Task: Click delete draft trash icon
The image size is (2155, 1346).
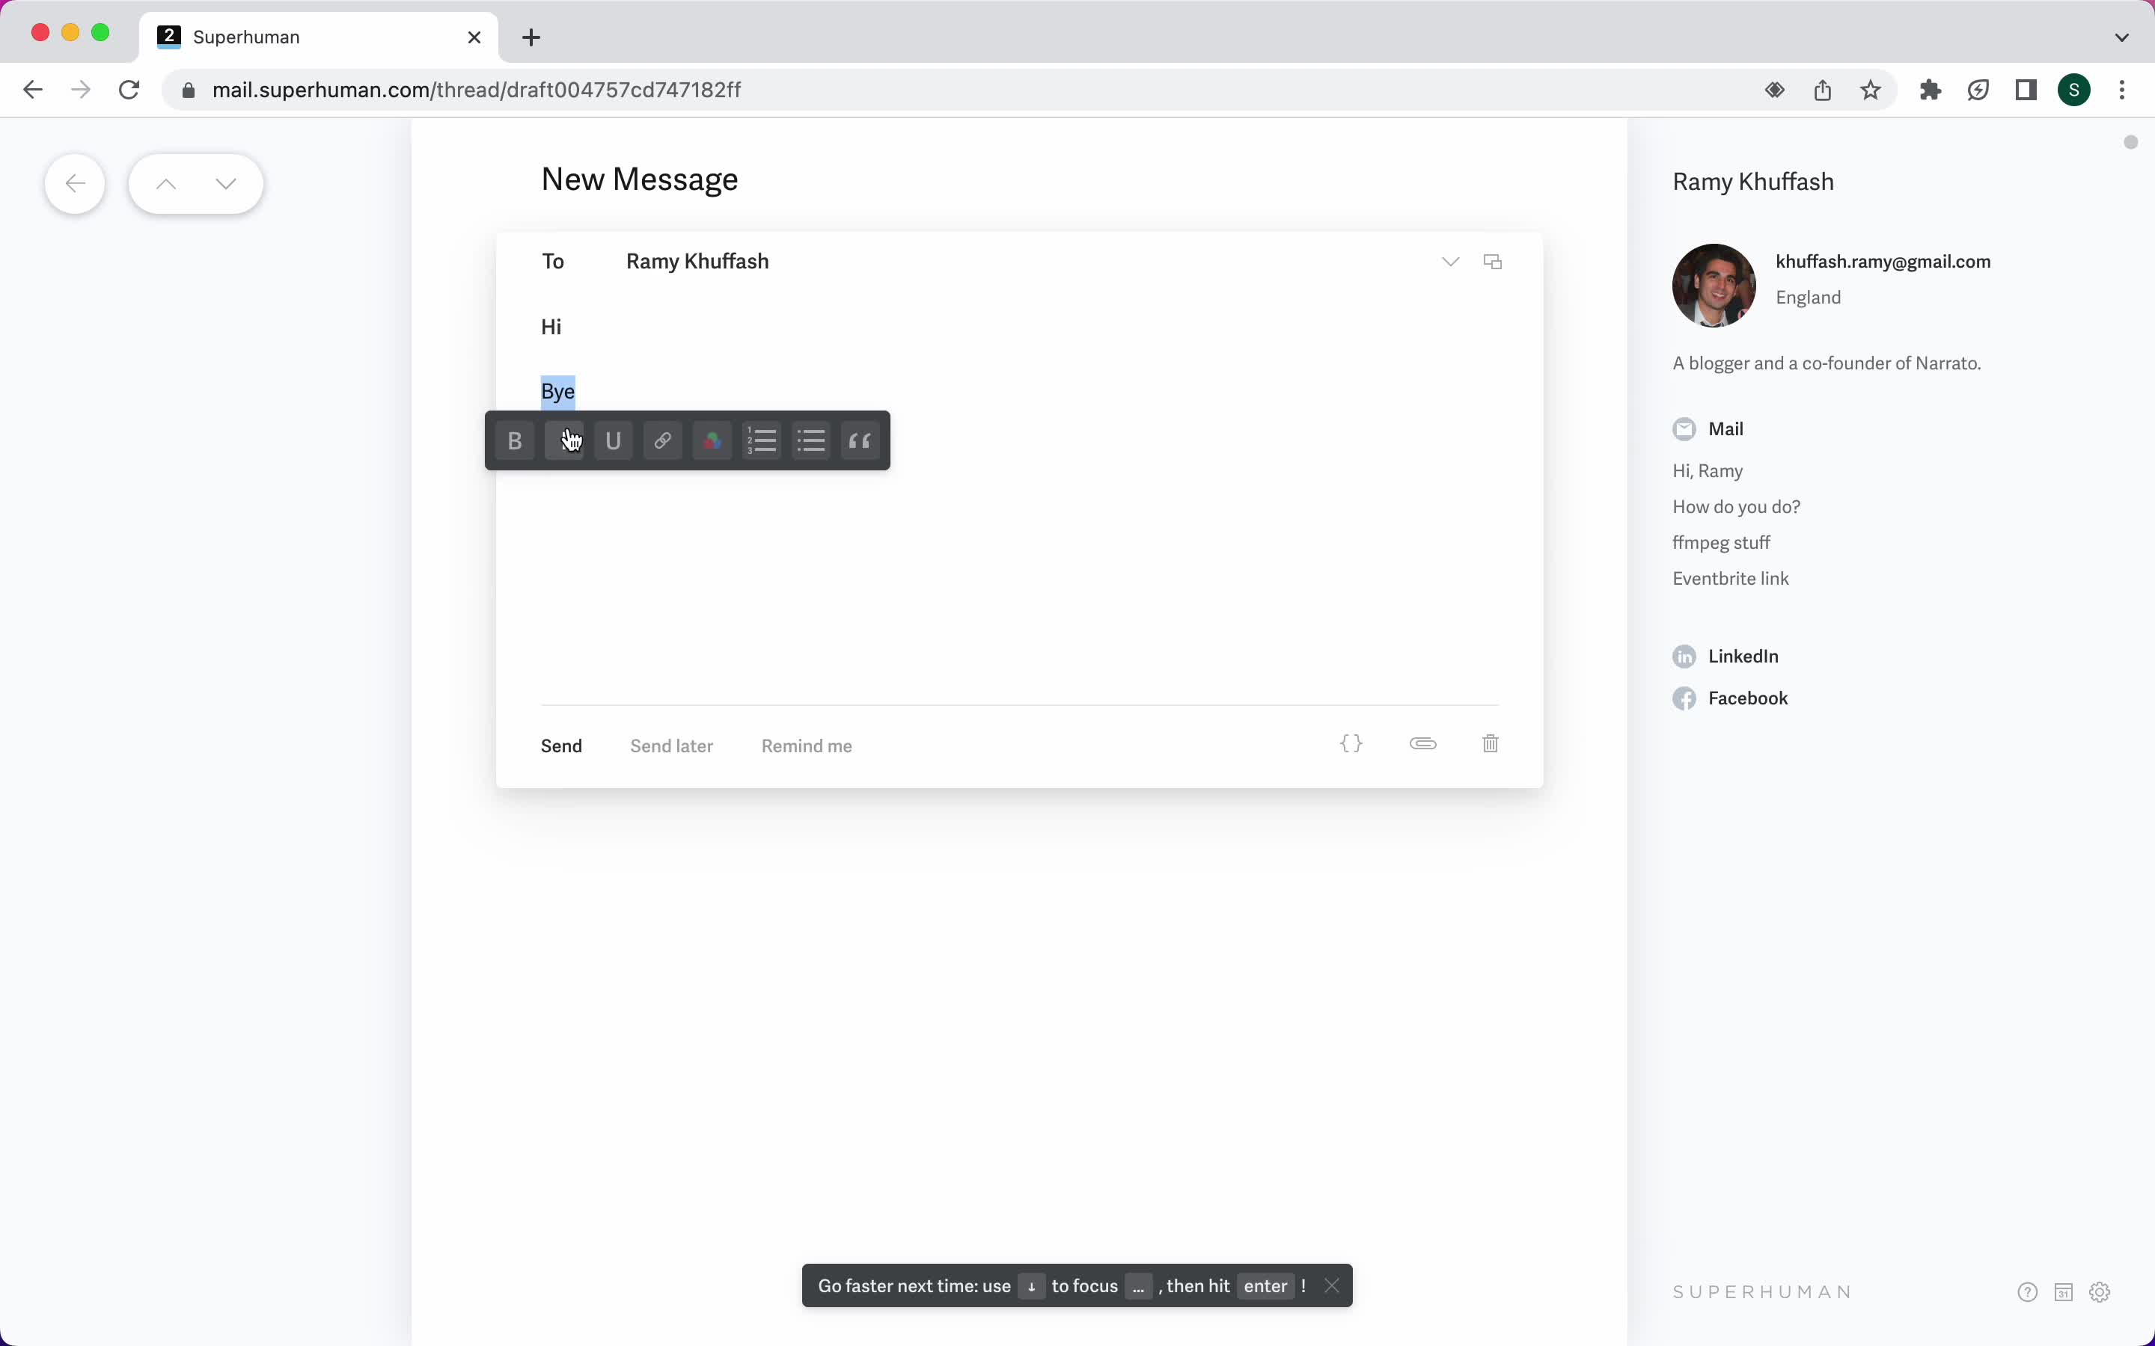Action: pyautogui.click(x=1489, y=743)
